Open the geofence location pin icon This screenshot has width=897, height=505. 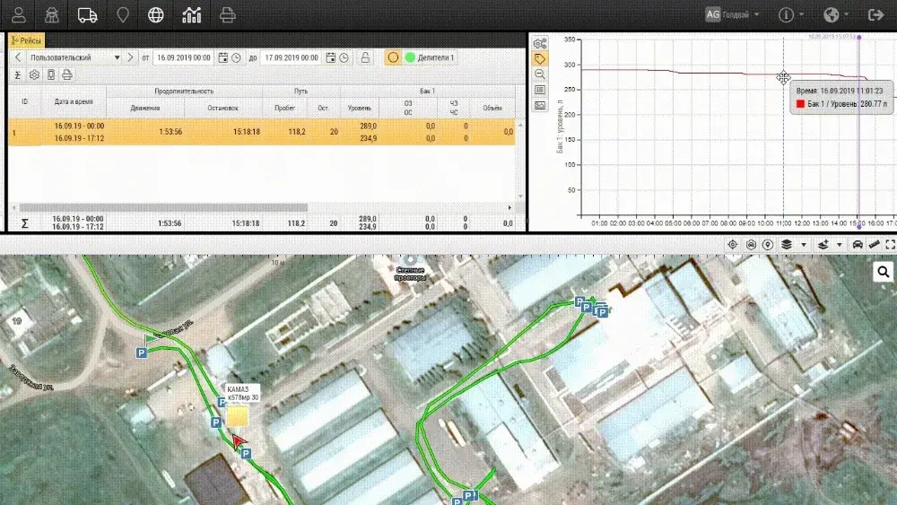tap(122, 15)
